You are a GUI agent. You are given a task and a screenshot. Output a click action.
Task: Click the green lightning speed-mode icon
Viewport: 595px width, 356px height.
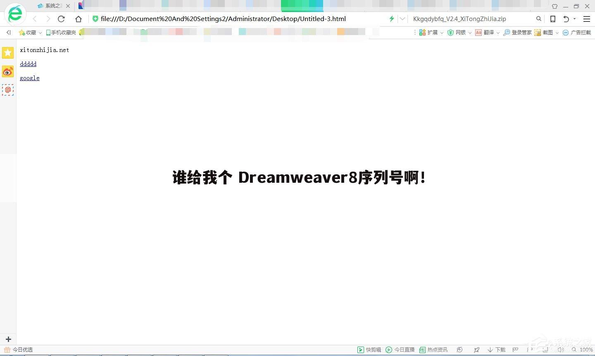(391, 19)
